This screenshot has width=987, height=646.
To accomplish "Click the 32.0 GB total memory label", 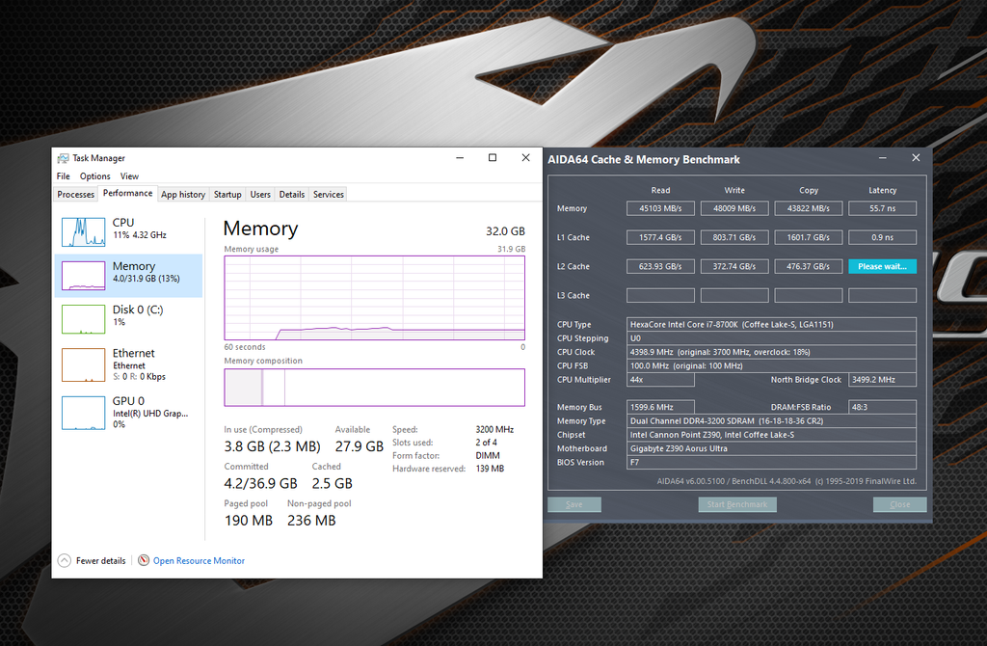I will pos(505,231).
